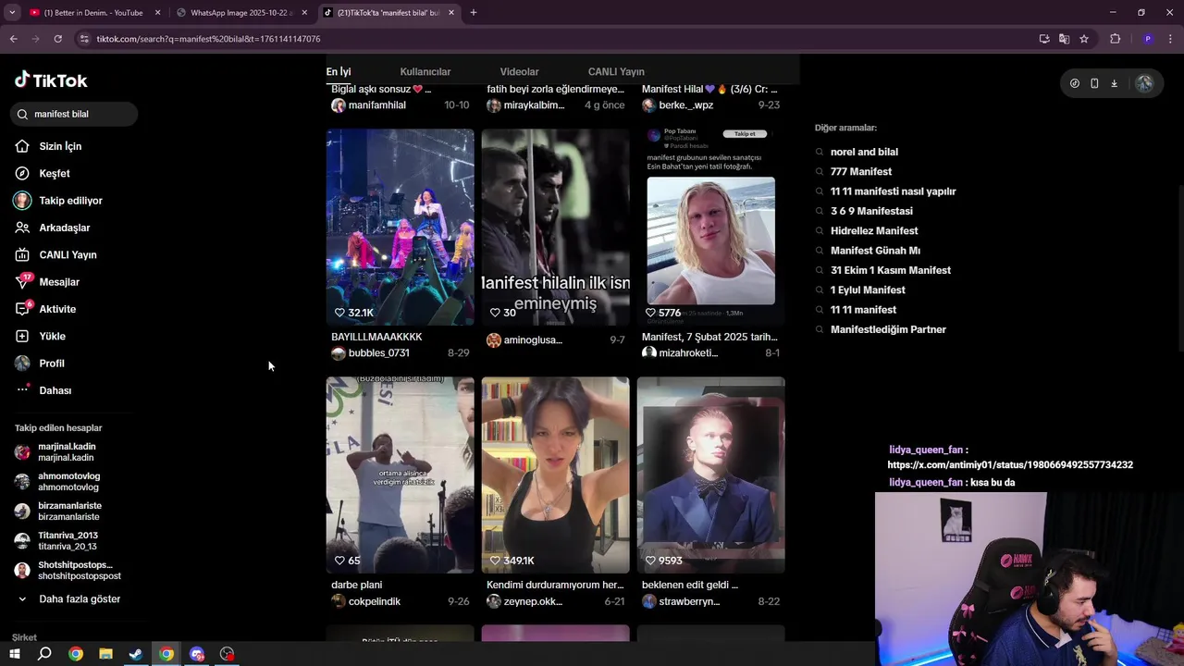
Task: Open Kendimi durduramıyorum video thumbnail
Action: tap(555, 475)
